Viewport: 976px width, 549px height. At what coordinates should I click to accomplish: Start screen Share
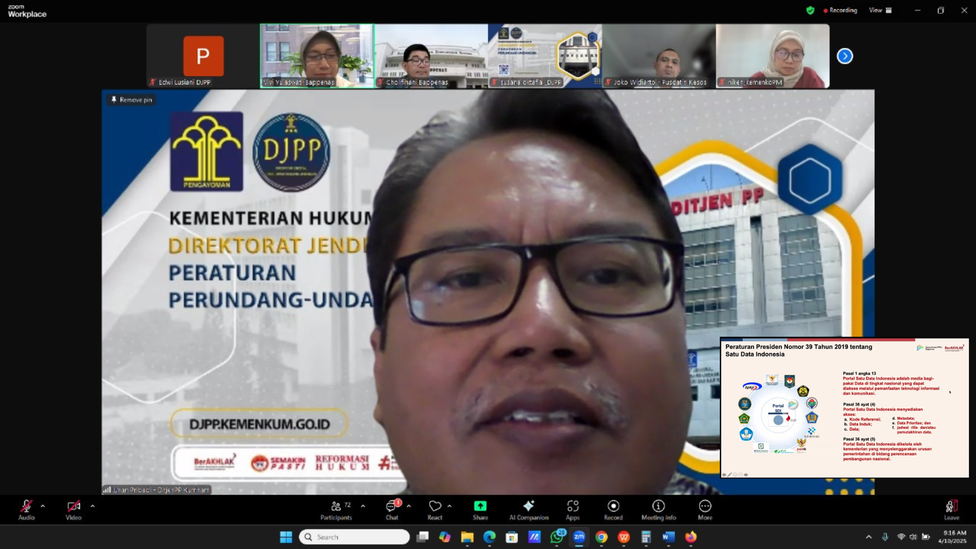(x=480, y=510)
